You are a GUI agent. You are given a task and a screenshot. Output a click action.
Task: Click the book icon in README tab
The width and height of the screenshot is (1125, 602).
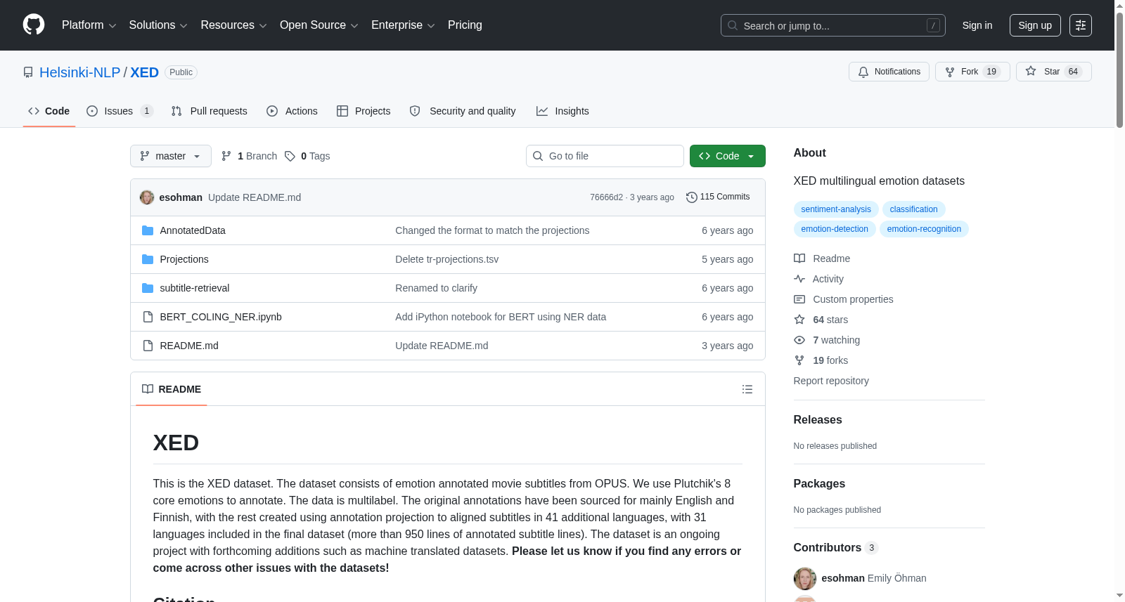[148, 389]
